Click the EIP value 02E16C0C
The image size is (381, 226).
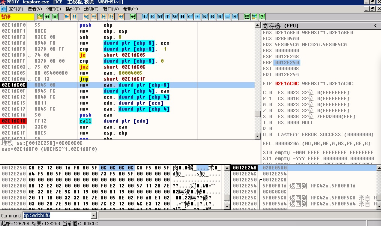pos(287,84)
